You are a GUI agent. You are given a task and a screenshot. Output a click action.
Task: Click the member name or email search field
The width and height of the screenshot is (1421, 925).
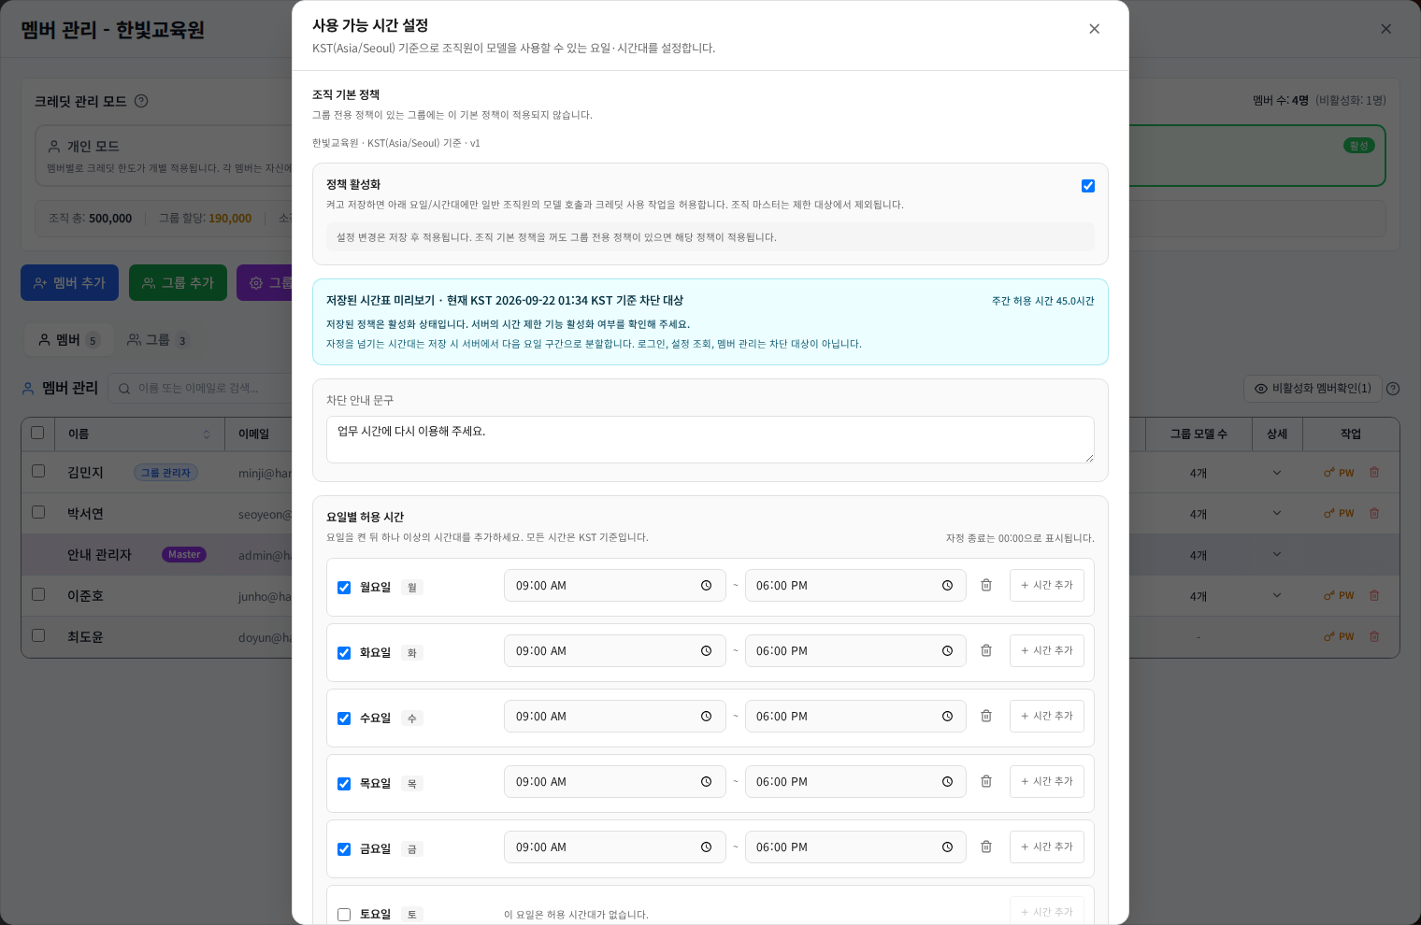point(201,388)
